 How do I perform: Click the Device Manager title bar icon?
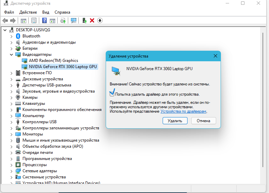[x=6, y=3]
